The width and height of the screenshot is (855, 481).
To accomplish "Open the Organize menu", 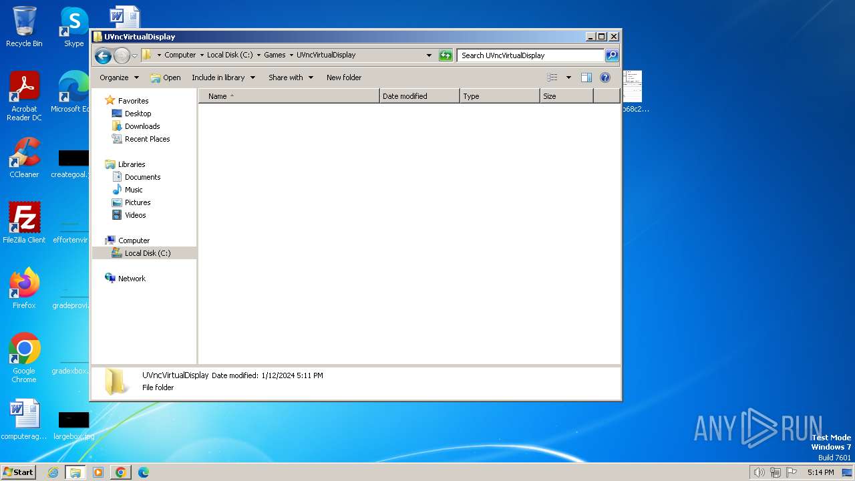I will click(x=119, y=77).
